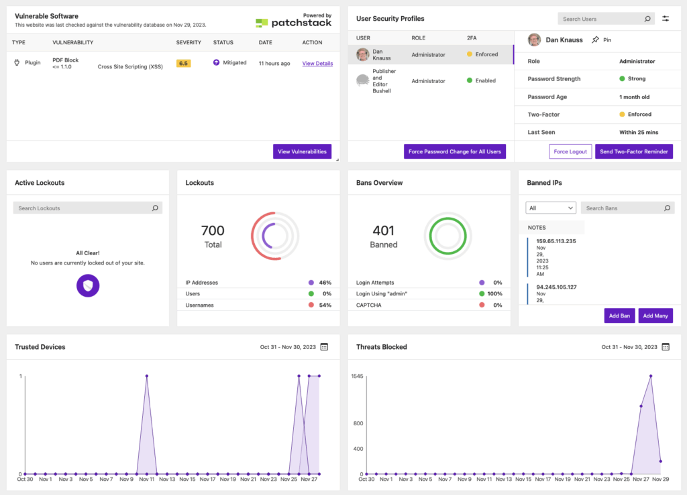Open View Details link for PDF Block
687x495 pixels.
317,64
